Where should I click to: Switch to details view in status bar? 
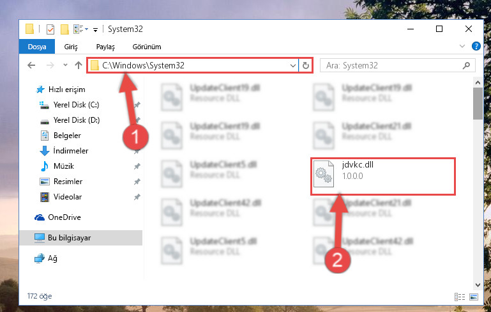[x=459, y=297]
